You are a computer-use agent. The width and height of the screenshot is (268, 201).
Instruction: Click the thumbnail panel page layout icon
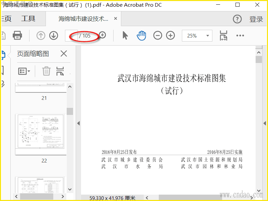point(60,71)
